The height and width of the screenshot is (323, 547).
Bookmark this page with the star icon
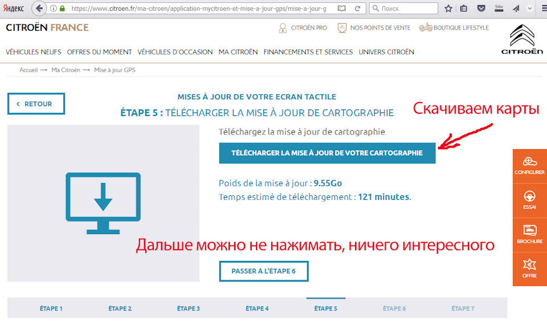(x=448, y=9)
